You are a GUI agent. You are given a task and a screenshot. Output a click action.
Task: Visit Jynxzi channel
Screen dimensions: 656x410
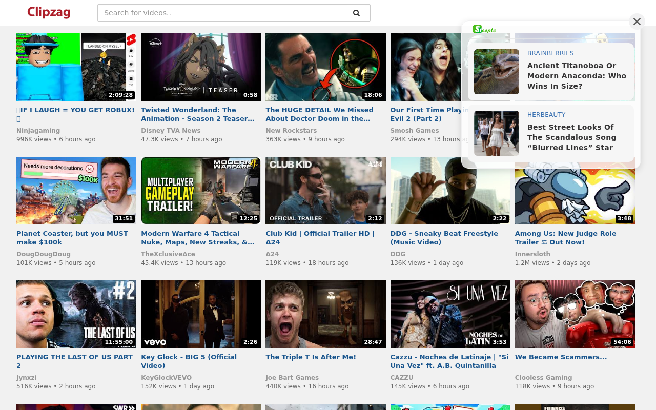(27, 378)
